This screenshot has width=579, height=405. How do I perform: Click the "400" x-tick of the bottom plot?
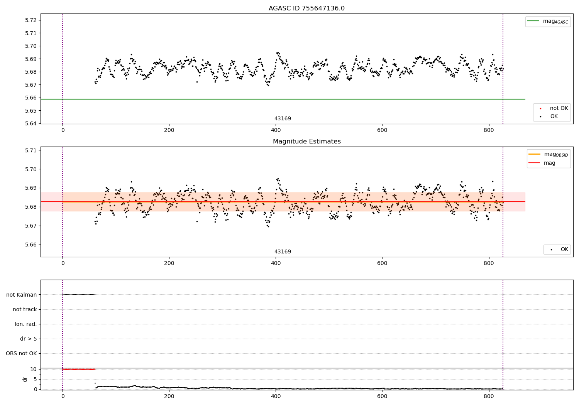coord(276,396)
